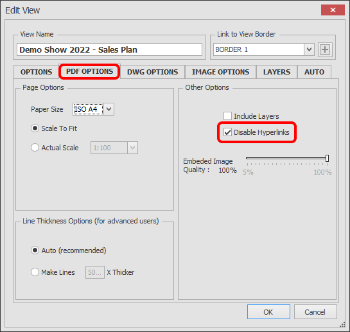The width and height of the screenshot is (350, 332).
Task: Open the DWG OPTIONS tab
Action: tap(152, 72)
